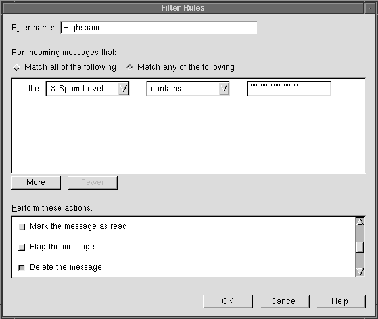The image size is (378, 319).
Task: Click the X-Spam-Level dropdown arrow
Action: [123, 89]
